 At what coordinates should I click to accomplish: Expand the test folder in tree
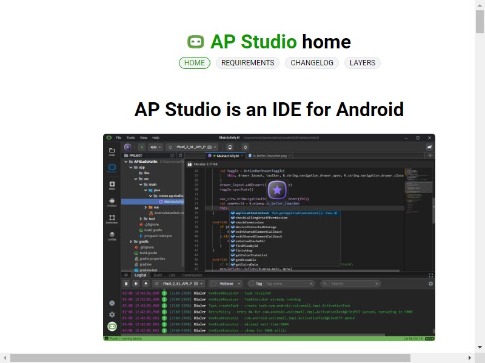(141, 218)
